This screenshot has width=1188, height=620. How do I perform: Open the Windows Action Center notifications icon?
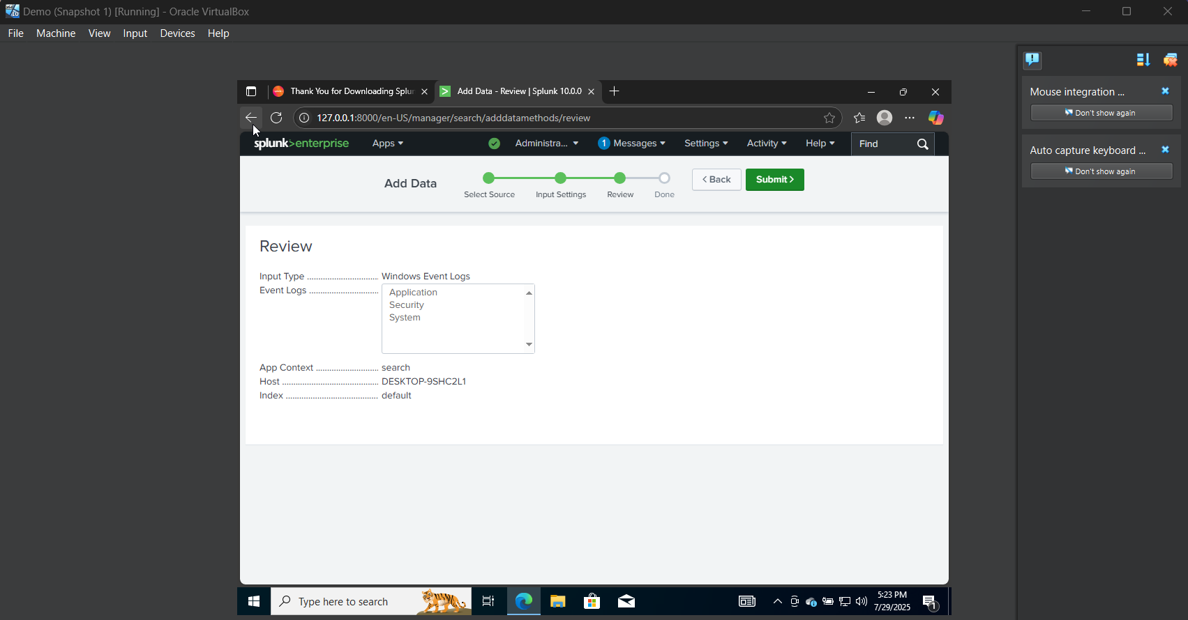tap(930, 602)
